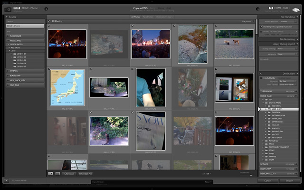Uncheck the IMG_0178 concert photo checkbox
Image resolution: width=304 pixels, height=190 pixels.
coord(49,26)
